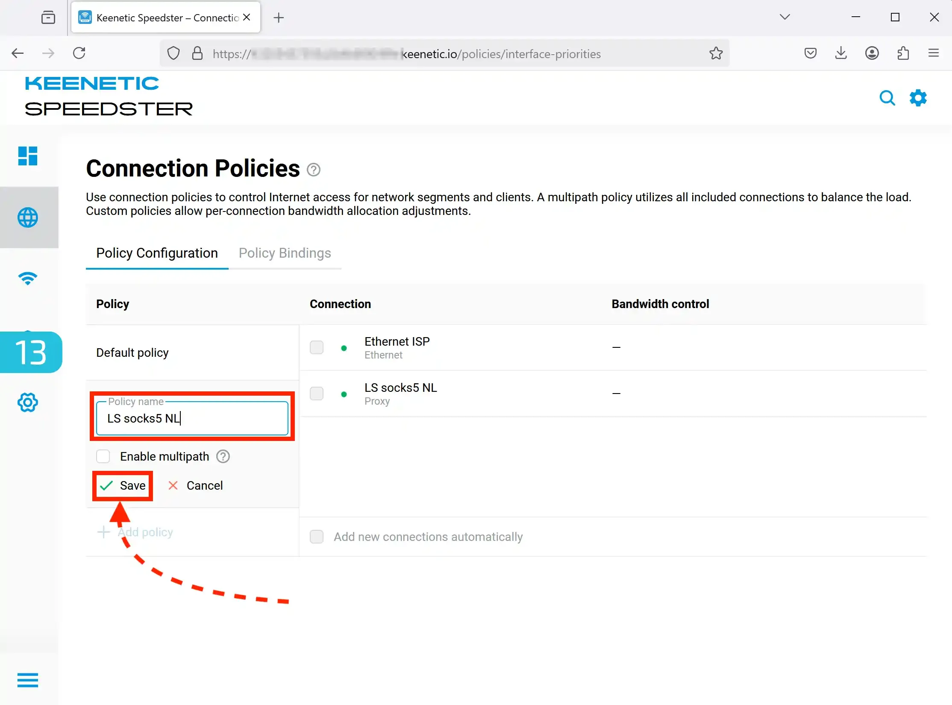The image size is (952, 705).
Task: Open the Firefox tab list chevron
Action: click(785, 17)
